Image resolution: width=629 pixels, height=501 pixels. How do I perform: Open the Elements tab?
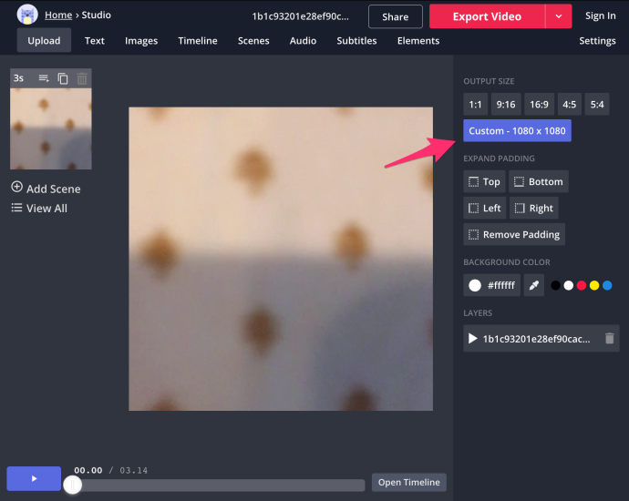(x=418, y=40)
